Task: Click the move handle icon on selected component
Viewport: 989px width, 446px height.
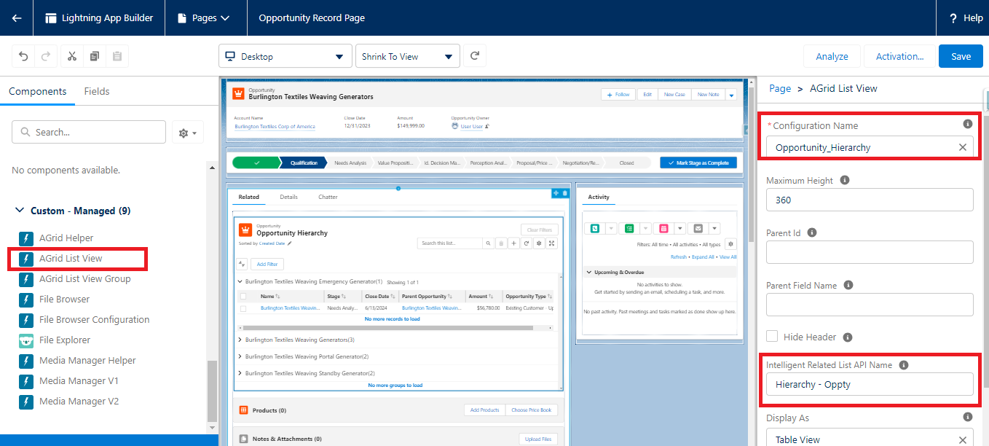Action: click(x=556, y=192)
